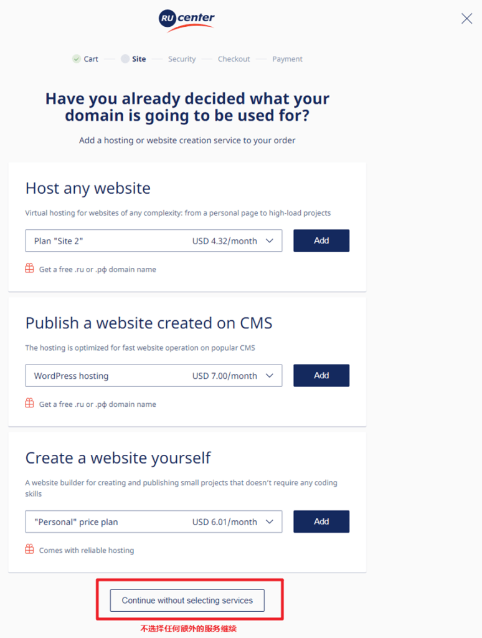Close the dialog with X icon
Screen dimensions: 482x638
466,18
